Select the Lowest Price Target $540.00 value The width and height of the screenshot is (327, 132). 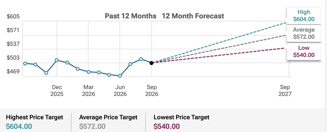click(167, 126)
